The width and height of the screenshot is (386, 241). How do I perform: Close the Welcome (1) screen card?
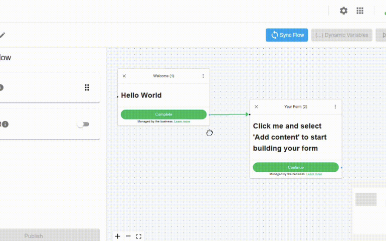point(124,76)
